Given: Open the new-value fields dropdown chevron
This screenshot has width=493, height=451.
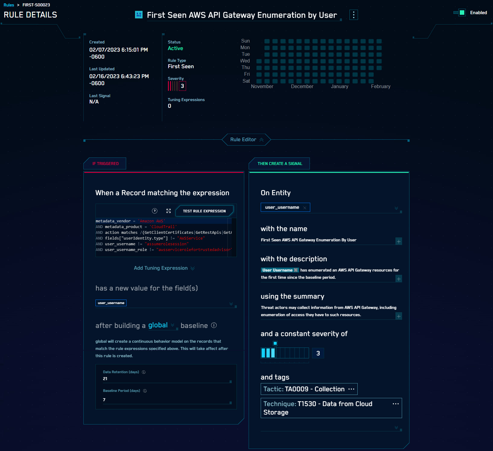Looking at the screenshot, I should click(231, 303).
